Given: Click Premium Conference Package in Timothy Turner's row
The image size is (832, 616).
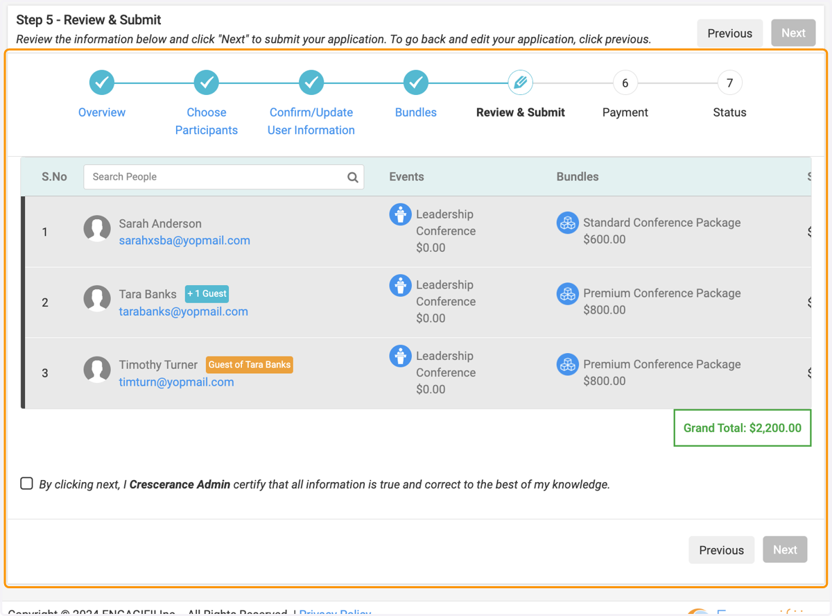Looking at the screenshot, I should click(661, 364).
